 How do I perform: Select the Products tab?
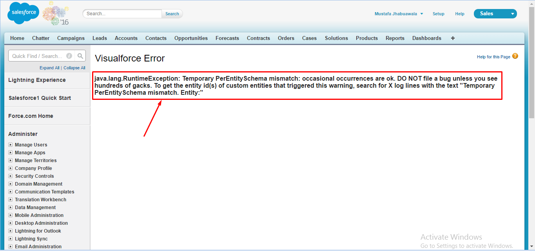click(367, 38)
